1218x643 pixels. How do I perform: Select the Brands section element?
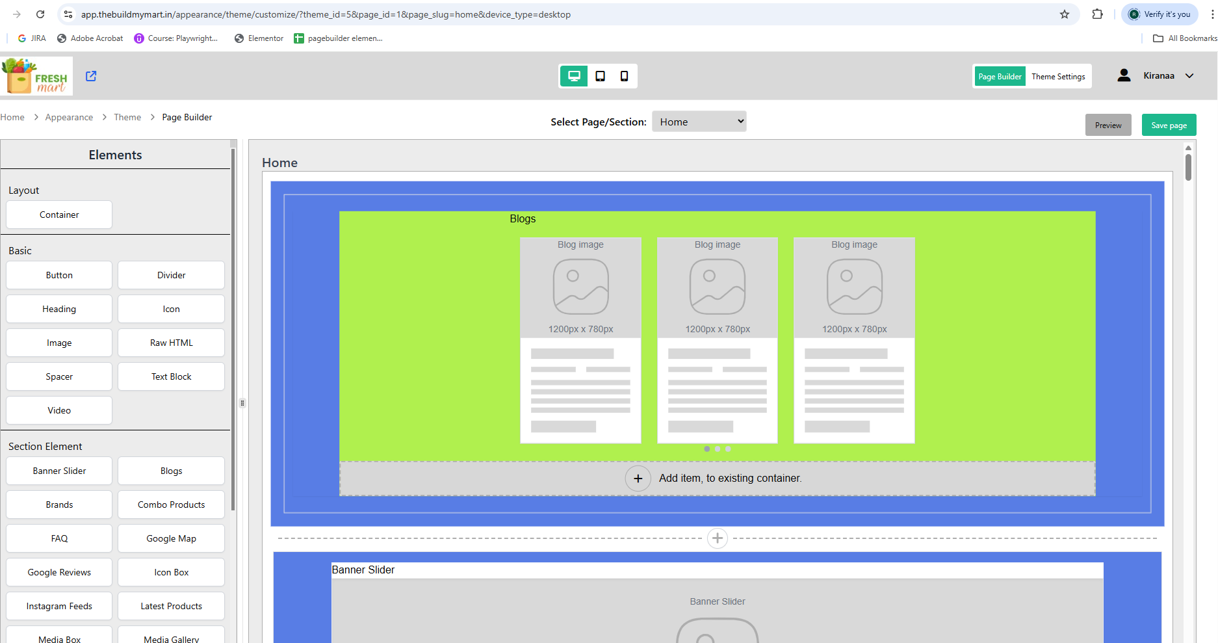click(x=59, y=505)
